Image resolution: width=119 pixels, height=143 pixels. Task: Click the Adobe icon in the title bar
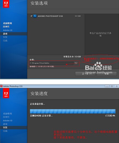[x=1, y=86]
